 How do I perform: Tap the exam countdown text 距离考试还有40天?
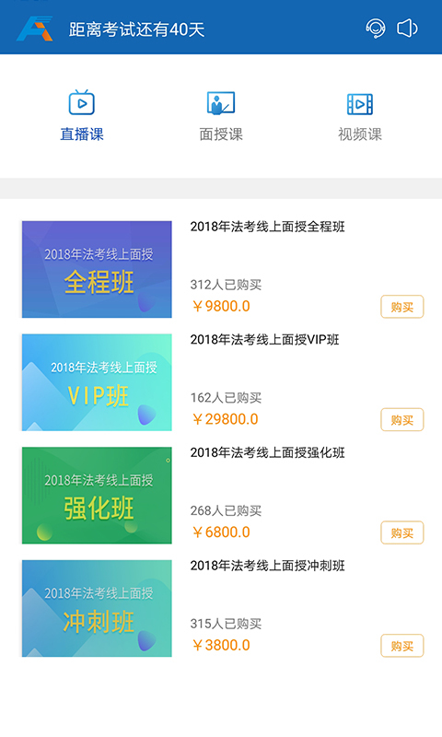click(136, 29)
